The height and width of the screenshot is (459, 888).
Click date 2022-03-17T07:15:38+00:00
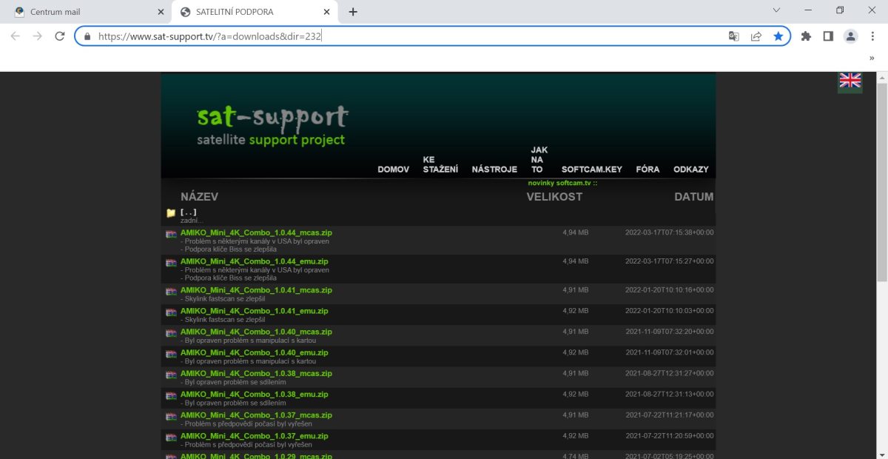tap(670, 232)
